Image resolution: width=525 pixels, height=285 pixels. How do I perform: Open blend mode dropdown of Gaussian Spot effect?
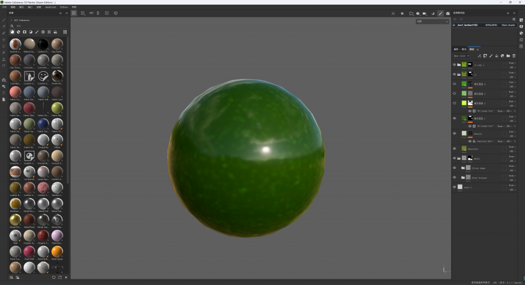click(500, 141)
